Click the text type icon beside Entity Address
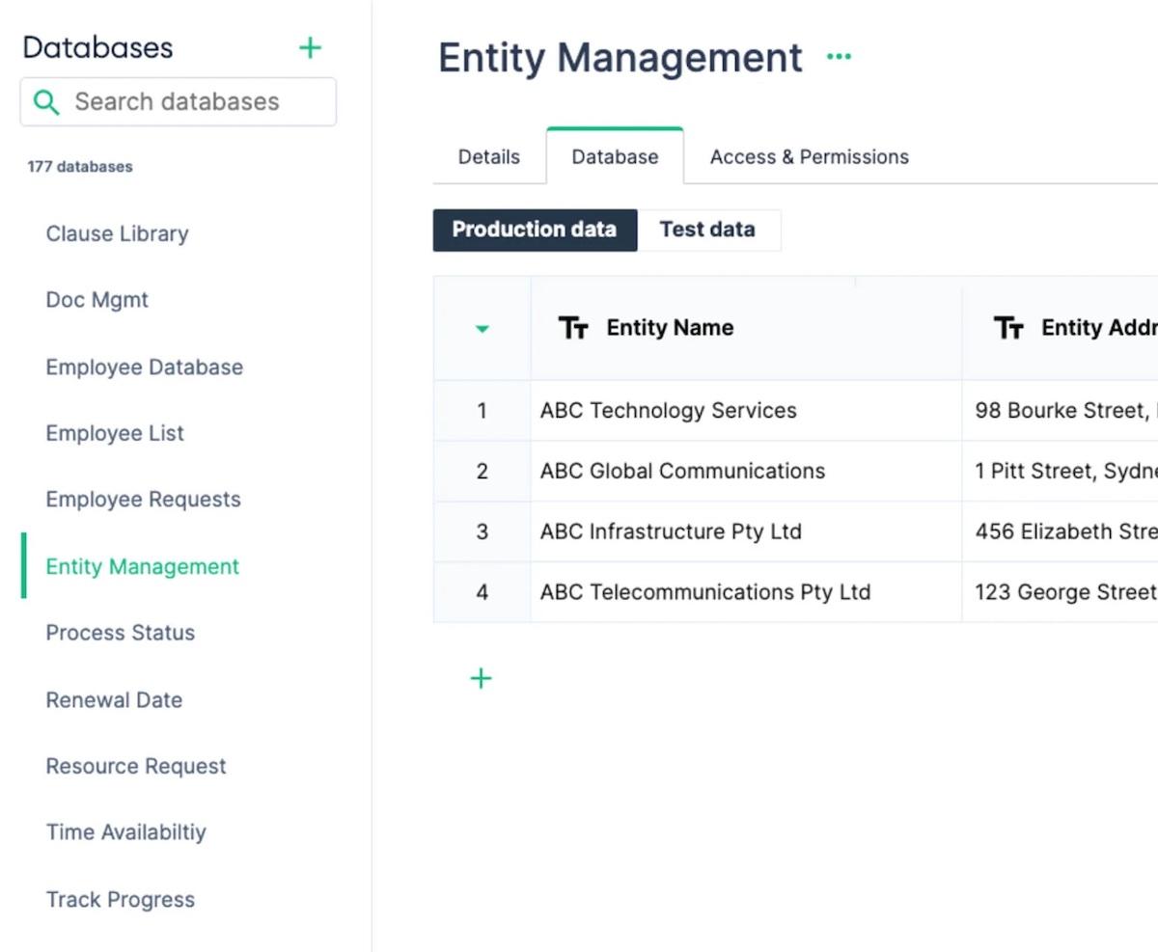 click(x=1008, y=328)
